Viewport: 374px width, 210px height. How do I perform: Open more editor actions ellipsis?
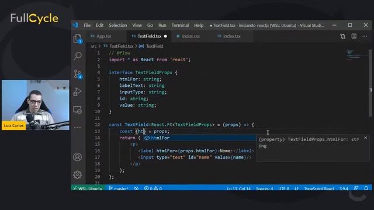365,36
